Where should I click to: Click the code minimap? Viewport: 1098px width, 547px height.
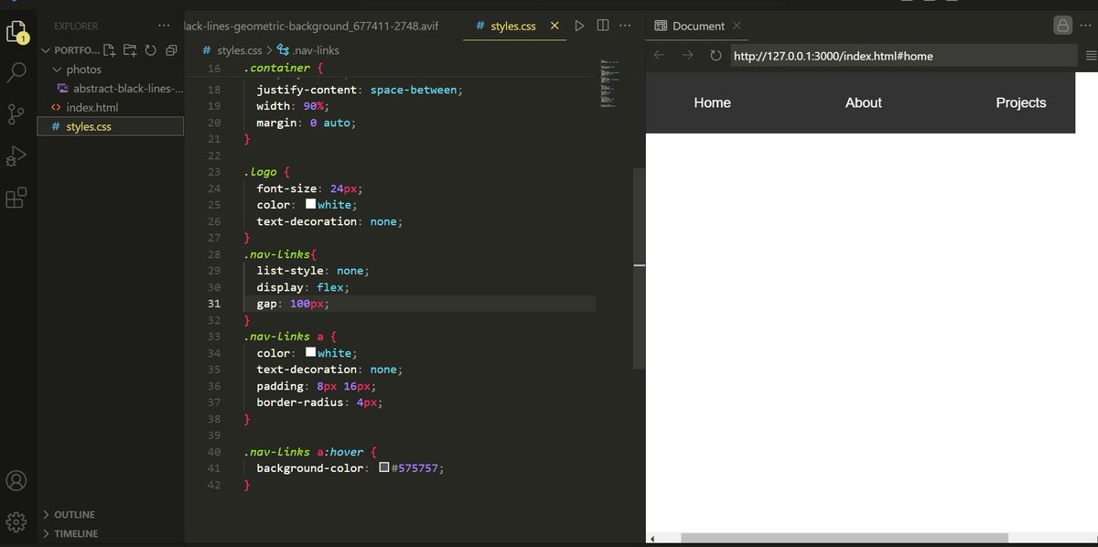point(611,84)
